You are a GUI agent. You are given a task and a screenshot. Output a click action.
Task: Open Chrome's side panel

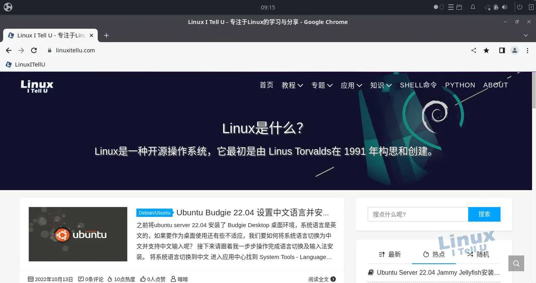502,50
